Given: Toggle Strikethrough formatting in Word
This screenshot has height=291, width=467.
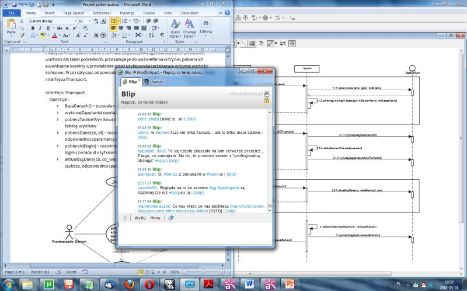Looking at the screenshot, I should click(x=60, y=28).
